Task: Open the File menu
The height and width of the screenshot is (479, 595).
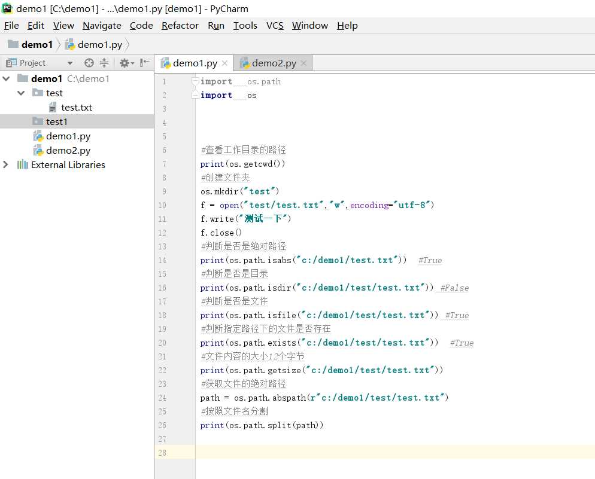Action: [x=11, y=25]
